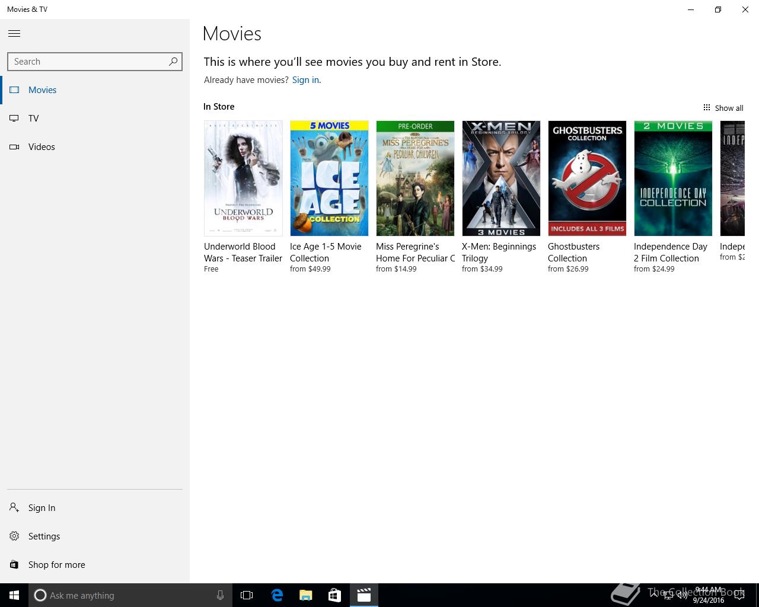The image size is (759, 607).
Task: Click the Cortana microphone icon
Action: [x=220, y=595]
